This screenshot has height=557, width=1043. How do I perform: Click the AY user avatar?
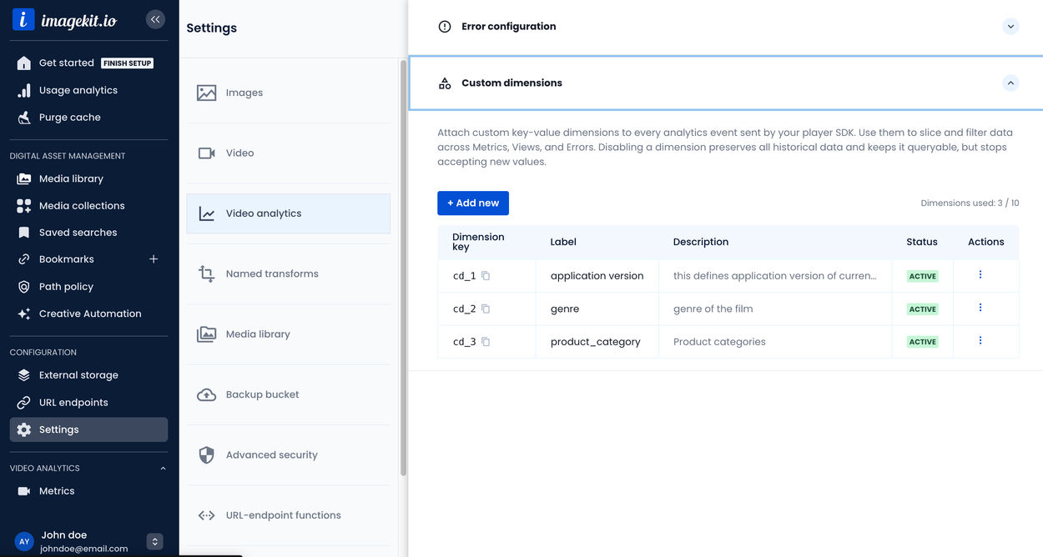[x=24, y=542]
